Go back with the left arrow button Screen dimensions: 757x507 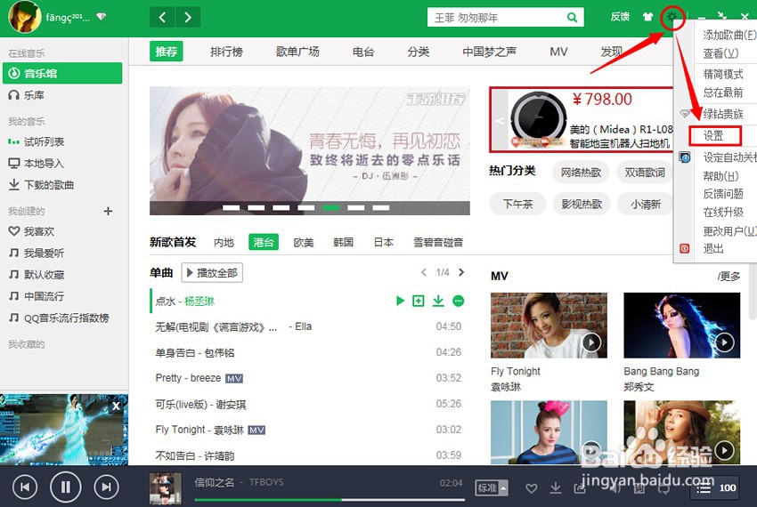162,18
